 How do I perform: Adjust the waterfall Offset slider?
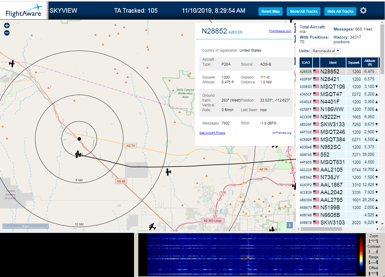tap(374, 273)
